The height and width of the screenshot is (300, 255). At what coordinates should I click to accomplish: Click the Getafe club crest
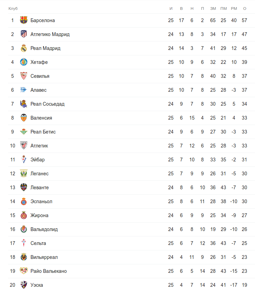tap(23, 62)
